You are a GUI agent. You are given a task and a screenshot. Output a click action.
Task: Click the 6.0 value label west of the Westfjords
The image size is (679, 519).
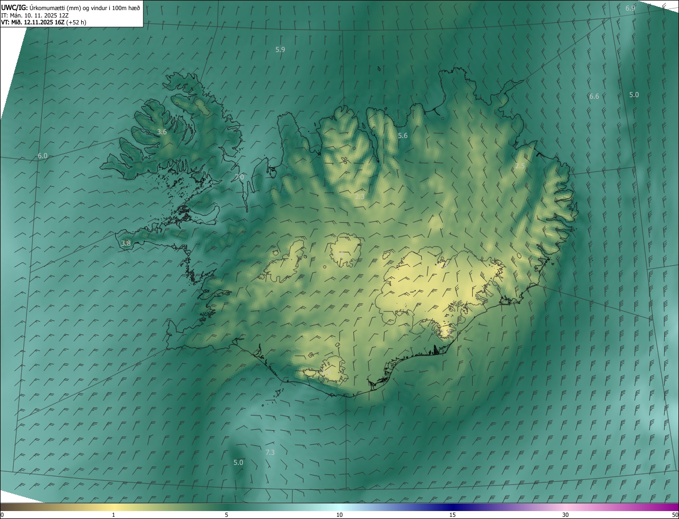tap(42, 155)
